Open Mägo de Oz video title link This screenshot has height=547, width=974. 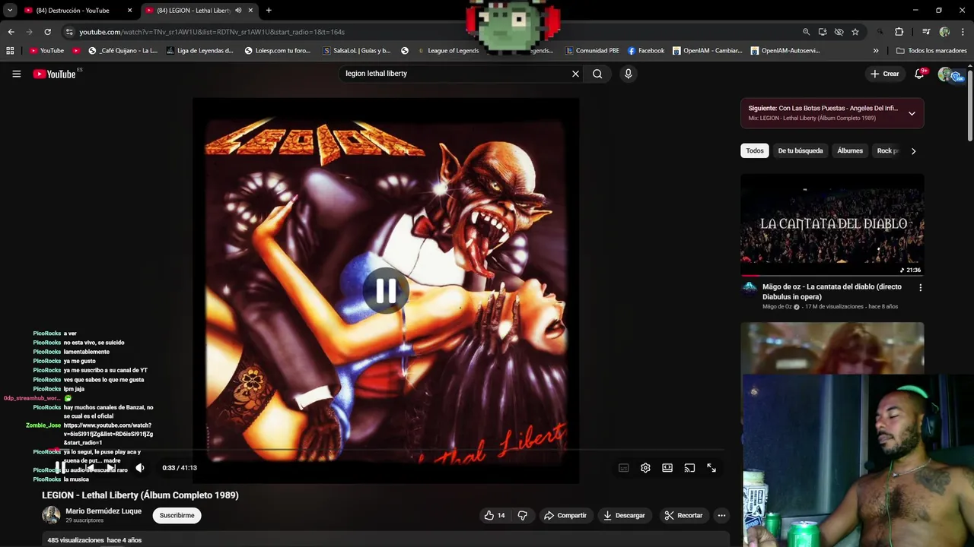tap(832, 292)
